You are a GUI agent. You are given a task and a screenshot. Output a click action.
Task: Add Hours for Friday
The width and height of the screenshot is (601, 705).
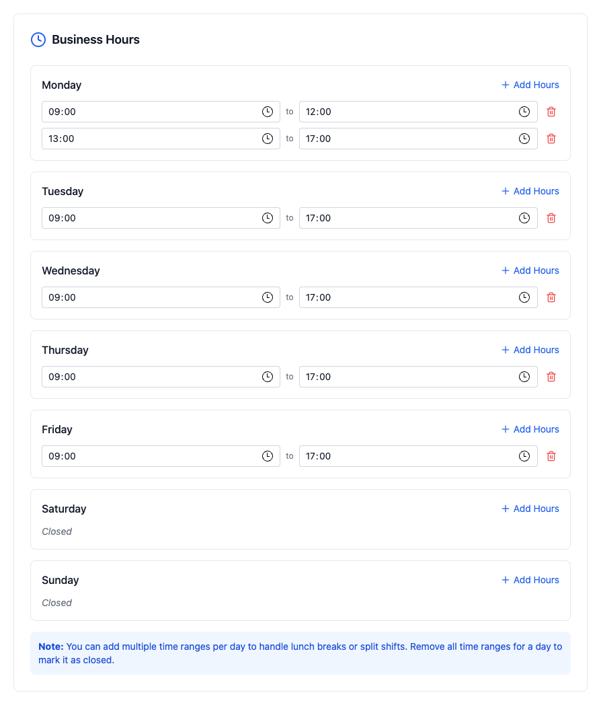coord(530,429)
